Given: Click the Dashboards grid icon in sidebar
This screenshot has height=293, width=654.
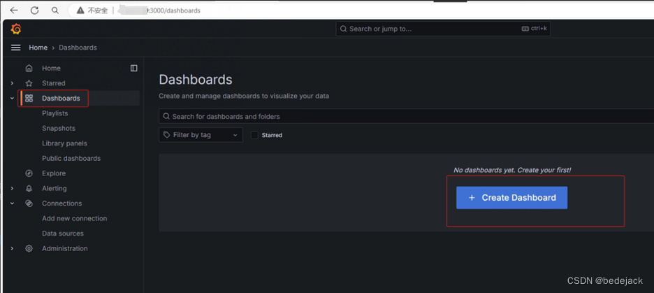Looking at the screenshot, I should (29, 98).
